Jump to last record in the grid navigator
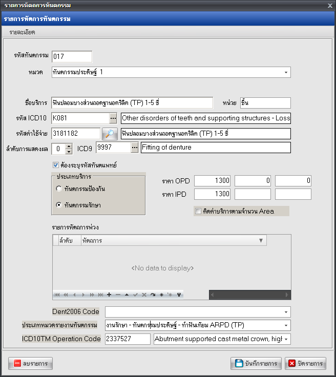 pos(100,295)
